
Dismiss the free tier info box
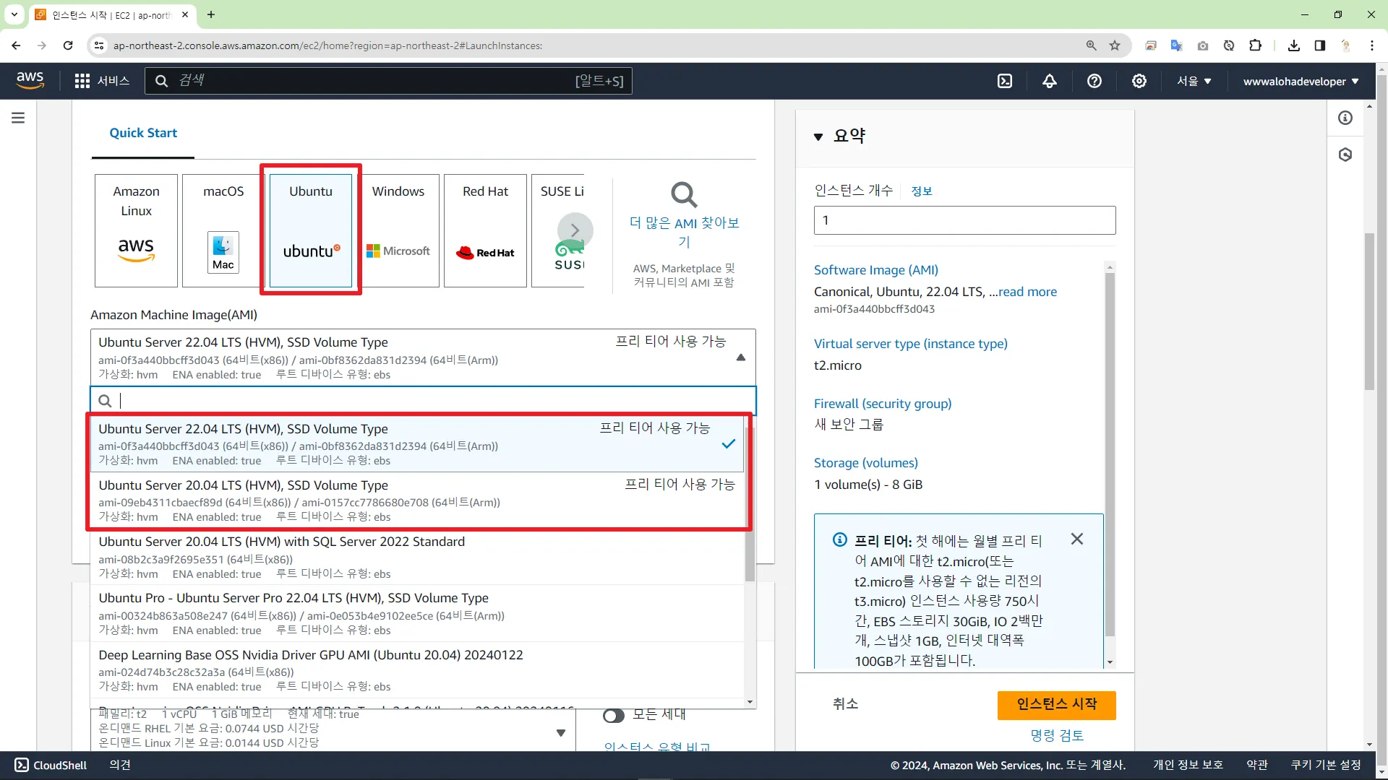(x=1077, y=539)
